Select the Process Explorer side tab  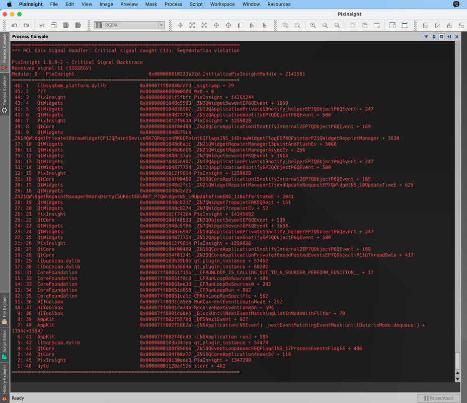pyautogui.click(x=4, y=94)
